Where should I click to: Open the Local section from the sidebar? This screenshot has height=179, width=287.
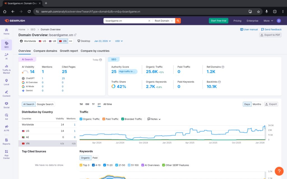(6, 82)
